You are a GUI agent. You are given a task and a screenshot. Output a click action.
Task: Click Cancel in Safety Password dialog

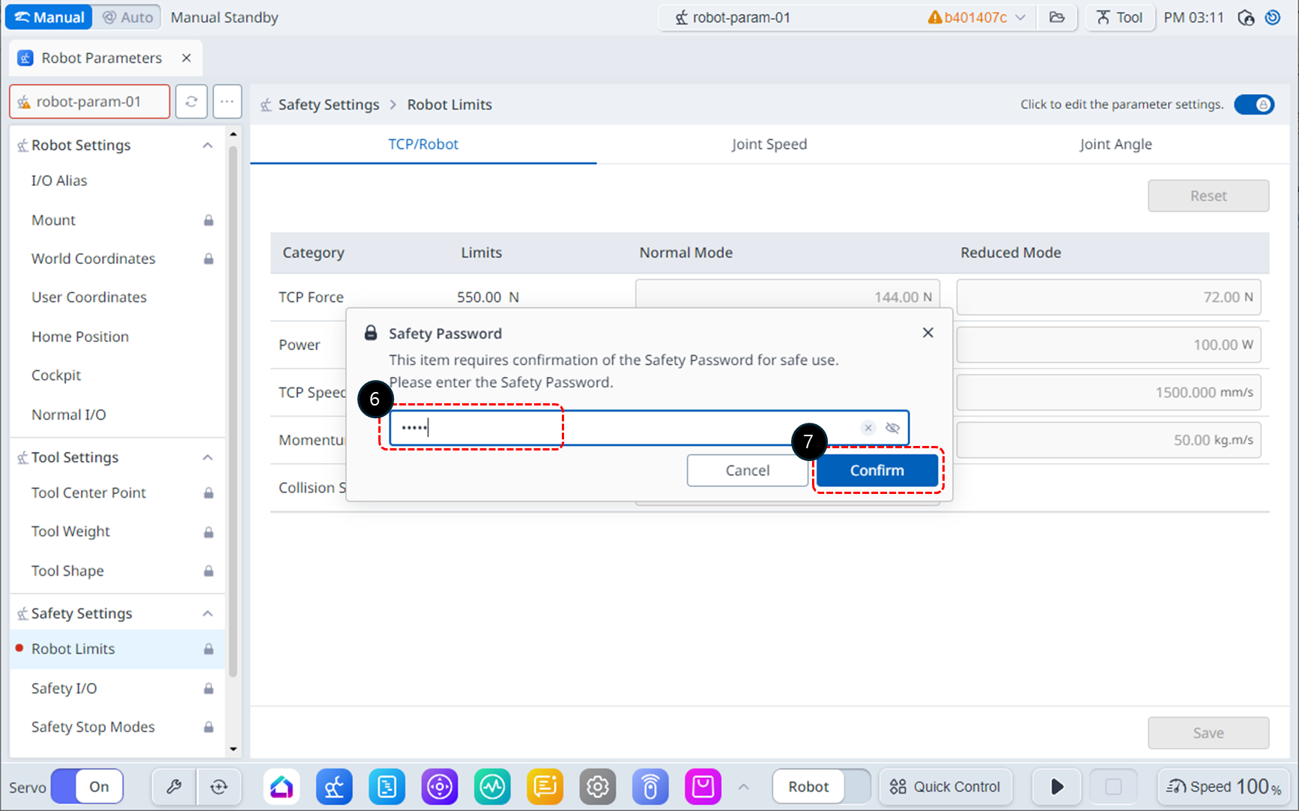point(747,471)
